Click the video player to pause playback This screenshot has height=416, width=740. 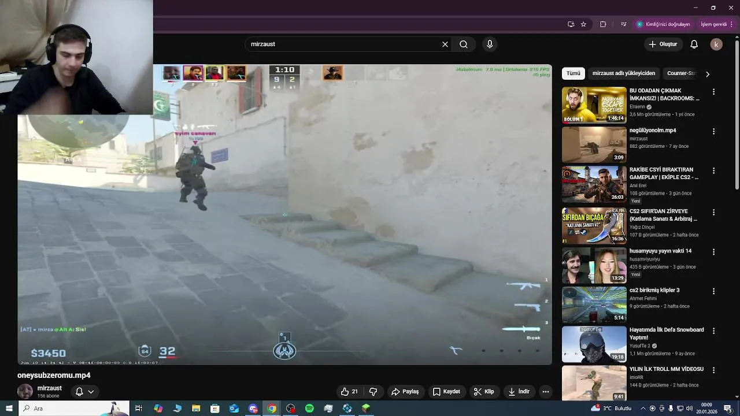[284, 214]
